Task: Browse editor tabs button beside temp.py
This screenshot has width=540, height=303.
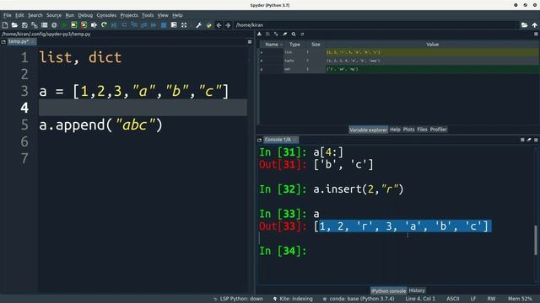Action: point(3,42)
